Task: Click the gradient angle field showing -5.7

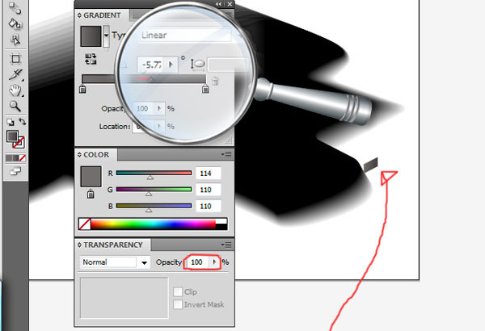Action: (x=152, y=65)
